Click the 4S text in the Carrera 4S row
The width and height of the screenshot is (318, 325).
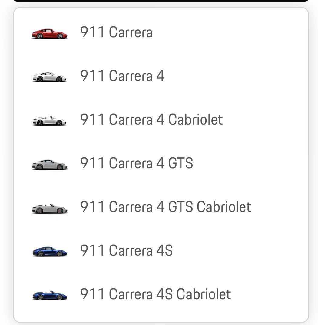(x=164, y=250)
